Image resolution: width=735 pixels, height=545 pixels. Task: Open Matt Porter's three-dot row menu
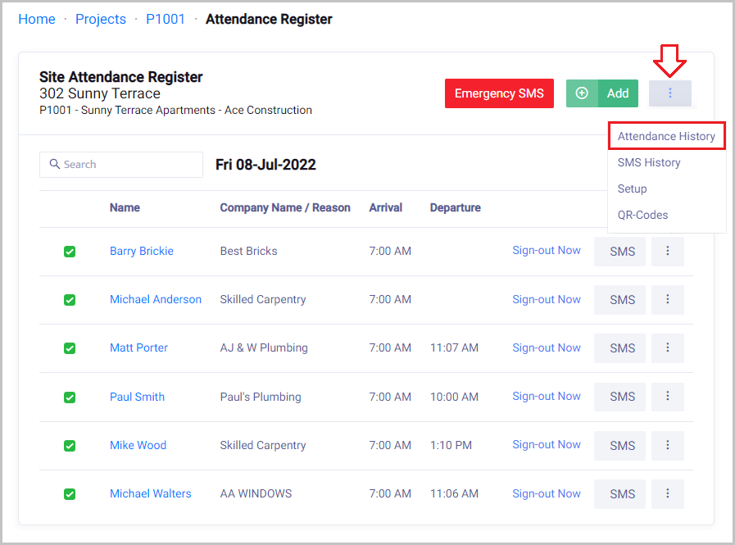pyautogui.click(x=667, y=348)
